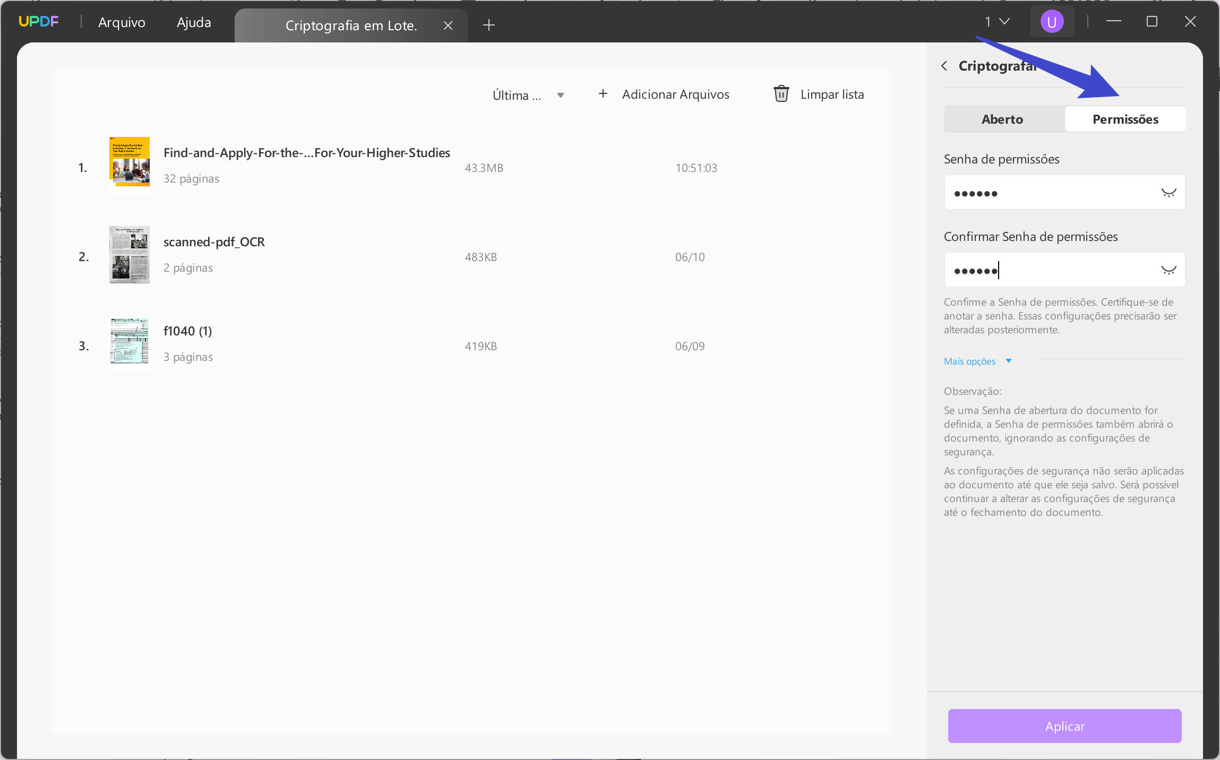The width and height of the screenshot is (1220, 760).
Task: Click the plus icon beside Adicionar Arquivos
Action: (603, 94)
